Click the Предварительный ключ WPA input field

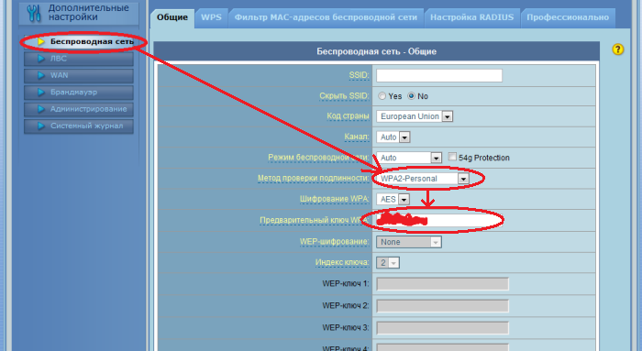(438, 220)
